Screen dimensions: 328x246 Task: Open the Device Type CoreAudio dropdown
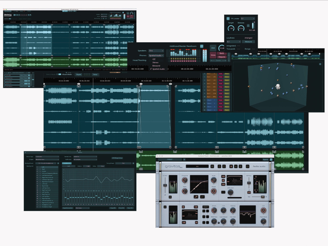[47, 157]
